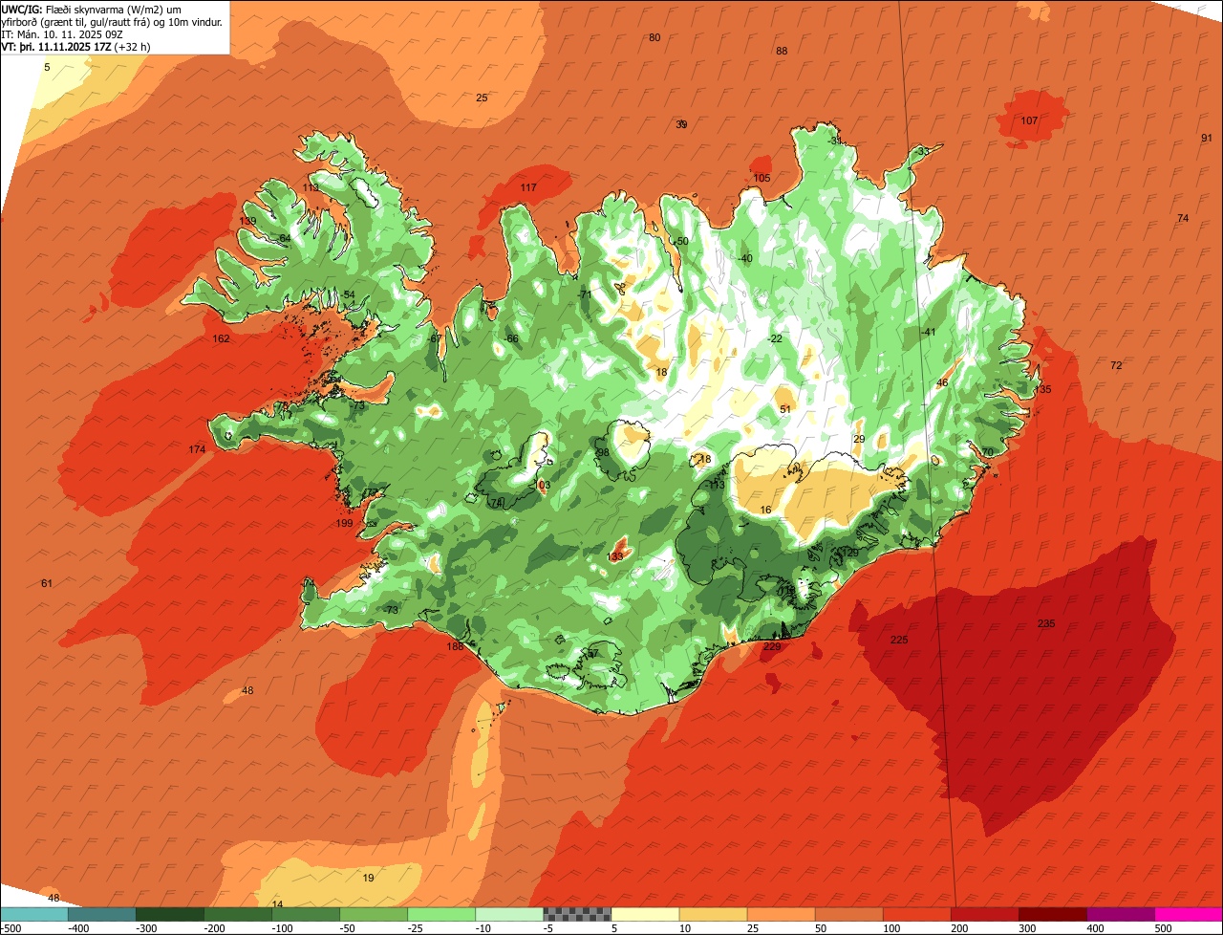Click the bright light green legend swatch labeled -25
1223x935 pixels.
(x=441, y=914)
